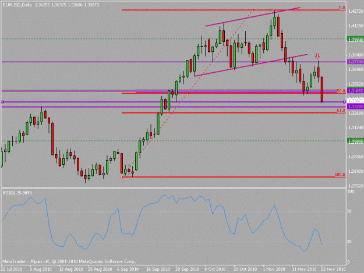
Task: Click the 1.42720 price axis label
Action: [356, 11]
